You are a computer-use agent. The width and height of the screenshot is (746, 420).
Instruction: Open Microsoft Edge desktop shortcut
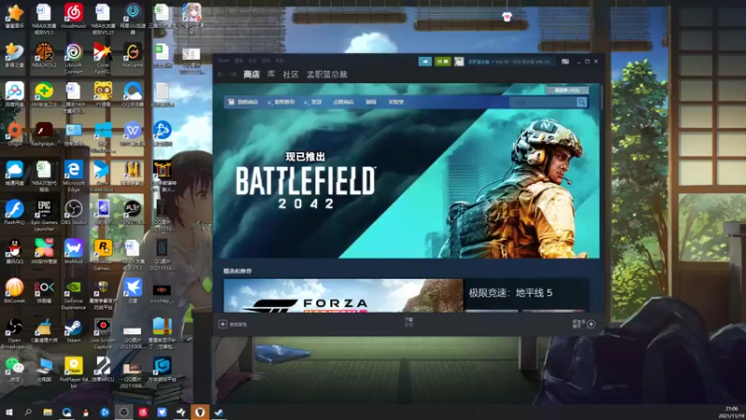74,175
